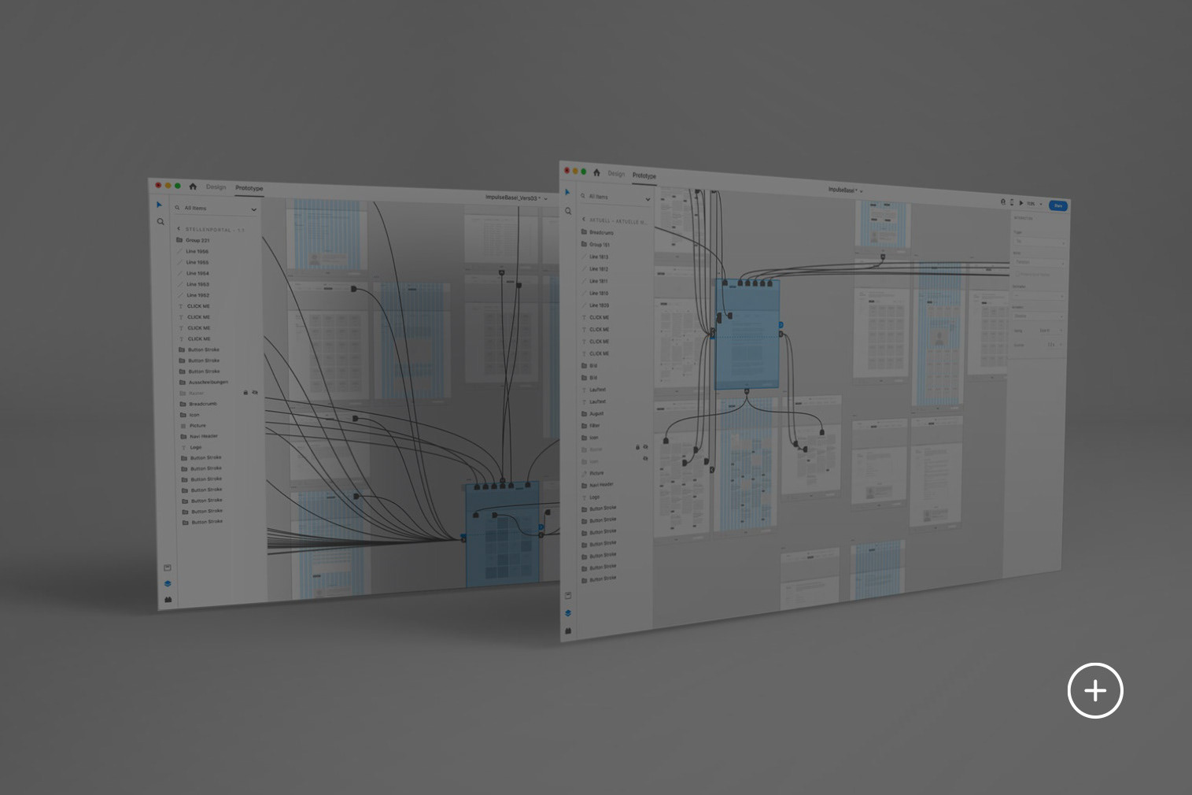Open the Action dropdown in Interaction panel
The height and width of the screenshot is (795, 1192).
click(x=1039, y=262)
